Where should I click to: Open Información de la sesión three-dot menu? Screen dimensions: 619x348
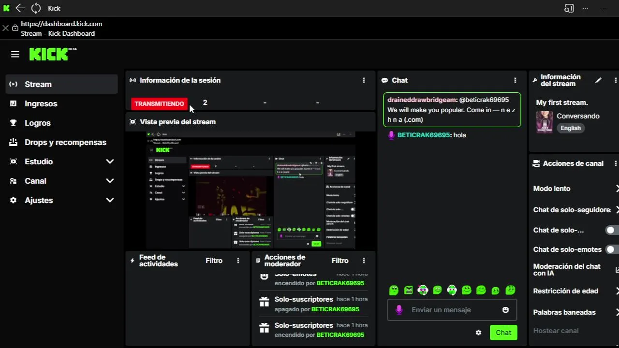pyautogui.click(x=364, y=80)
